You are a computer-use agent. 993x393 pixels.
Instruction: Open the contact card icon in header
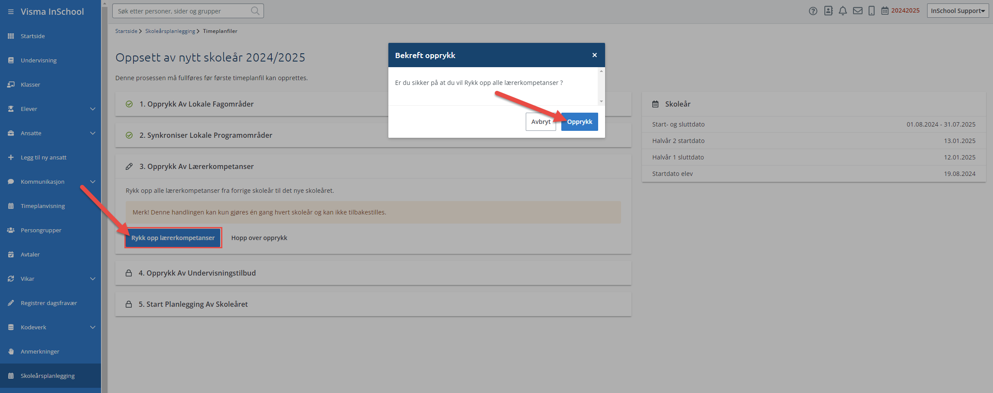point(828,11)
